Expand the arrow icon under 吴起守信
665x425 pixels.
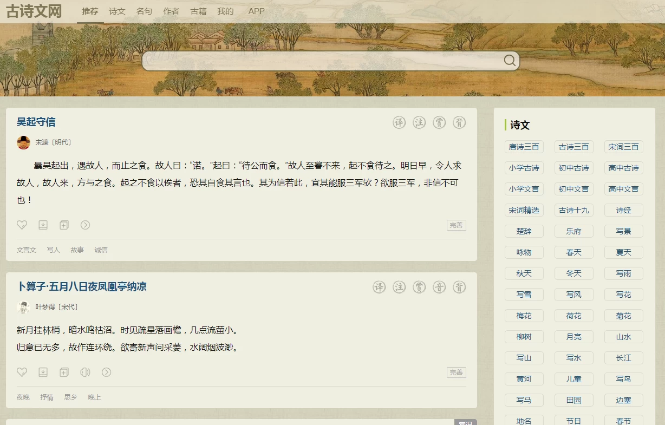coord(85,225)
